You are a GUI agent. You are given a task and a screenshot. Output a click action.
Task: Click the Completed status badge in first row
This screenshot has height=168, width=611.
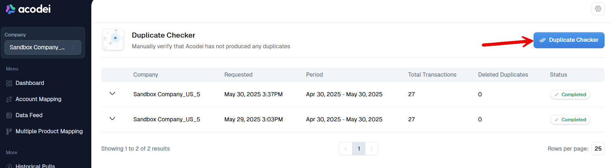click(570, 94)
